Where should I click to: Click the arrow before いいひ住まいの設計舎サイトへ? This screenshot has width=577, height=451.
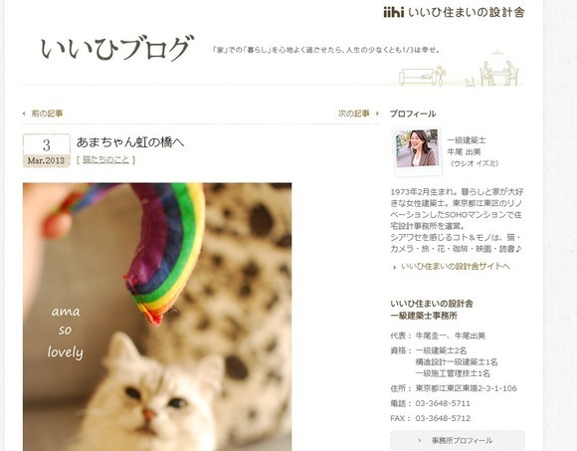click(x=395, y=267)
